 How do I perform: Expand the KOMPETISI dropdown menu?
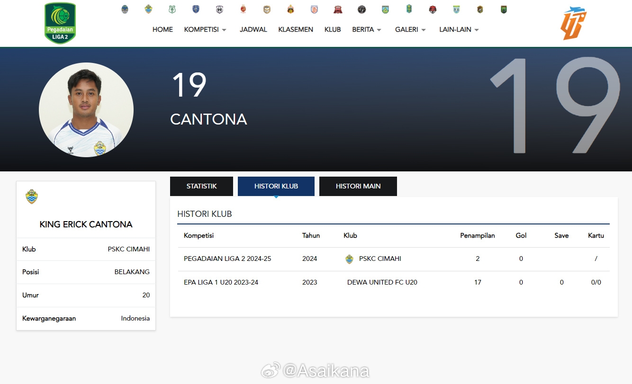[205, 29]
